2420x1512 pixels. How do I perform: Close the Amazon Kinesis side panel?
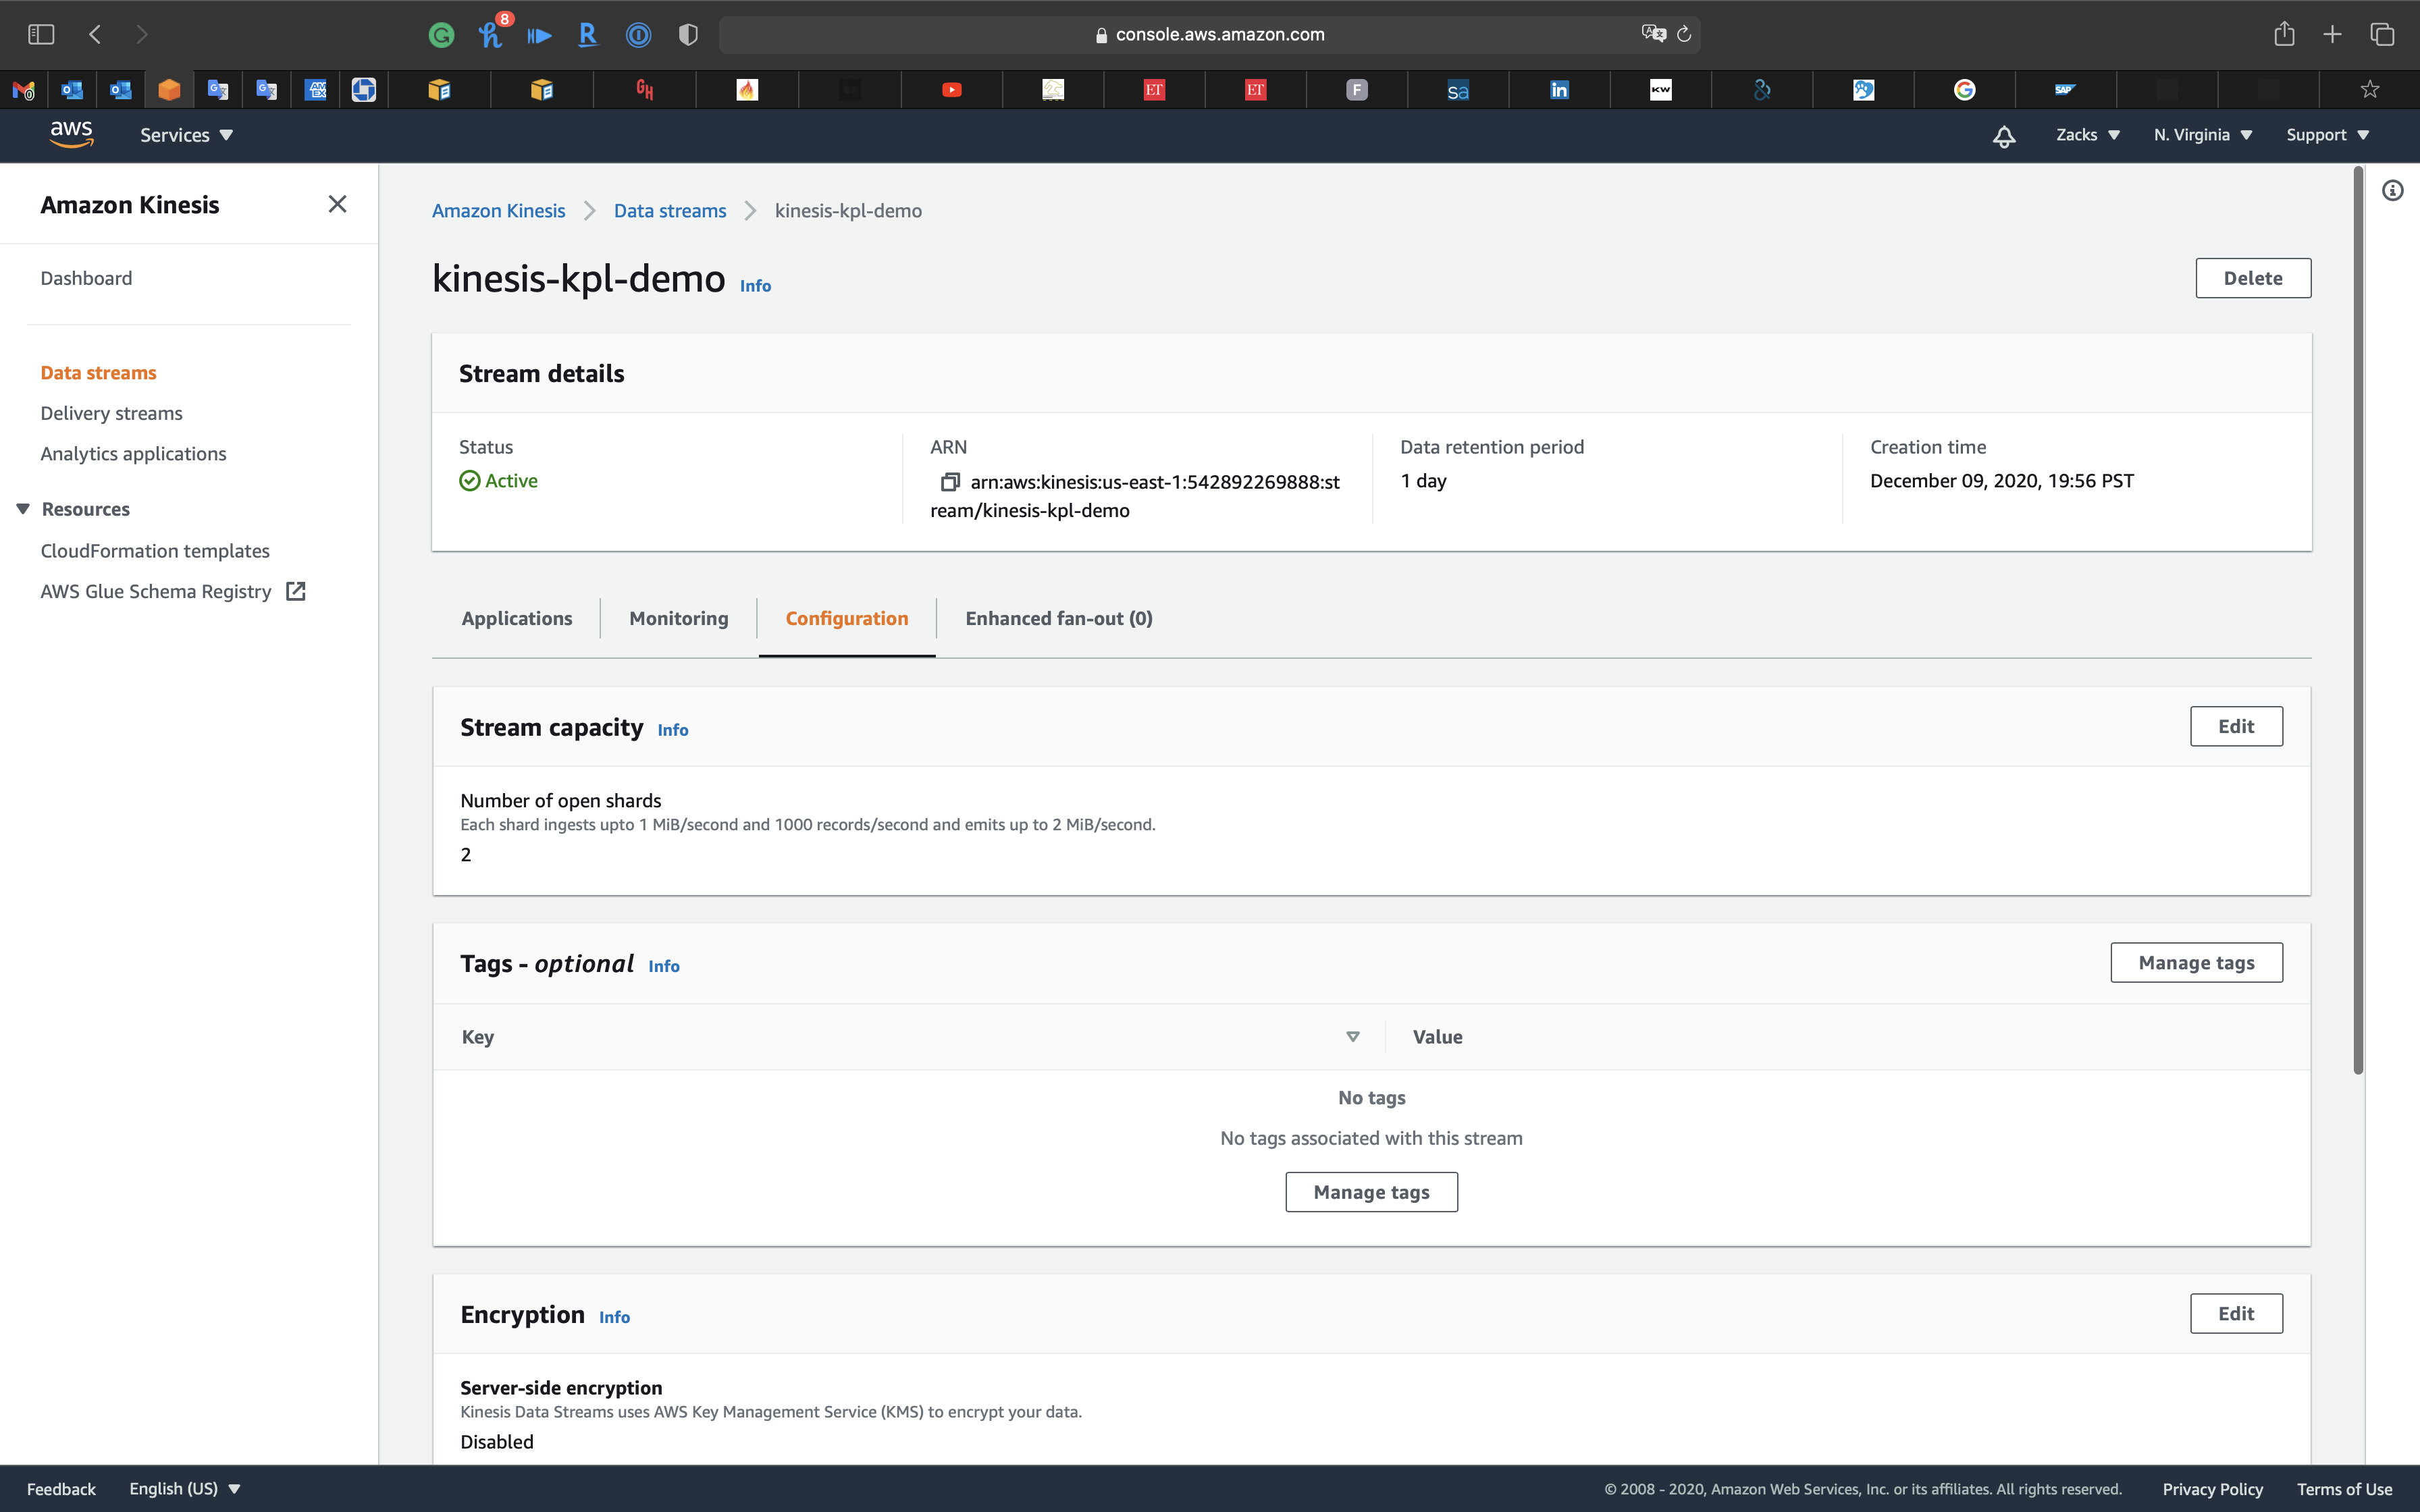point(337,205)
